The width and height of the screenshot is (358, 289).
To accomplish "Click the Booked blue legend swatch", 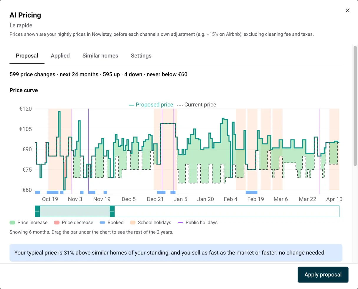I will click(102, 223).
